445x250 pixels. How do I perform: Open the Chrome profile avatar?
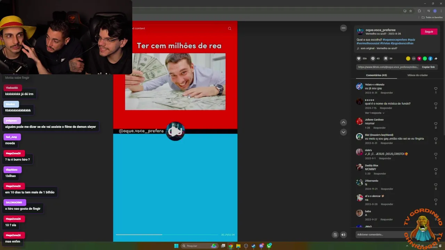point(435,11)
